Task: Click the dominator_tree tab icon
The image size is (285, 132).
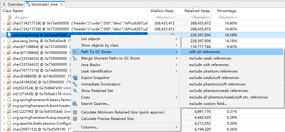Action: point(28,4)
